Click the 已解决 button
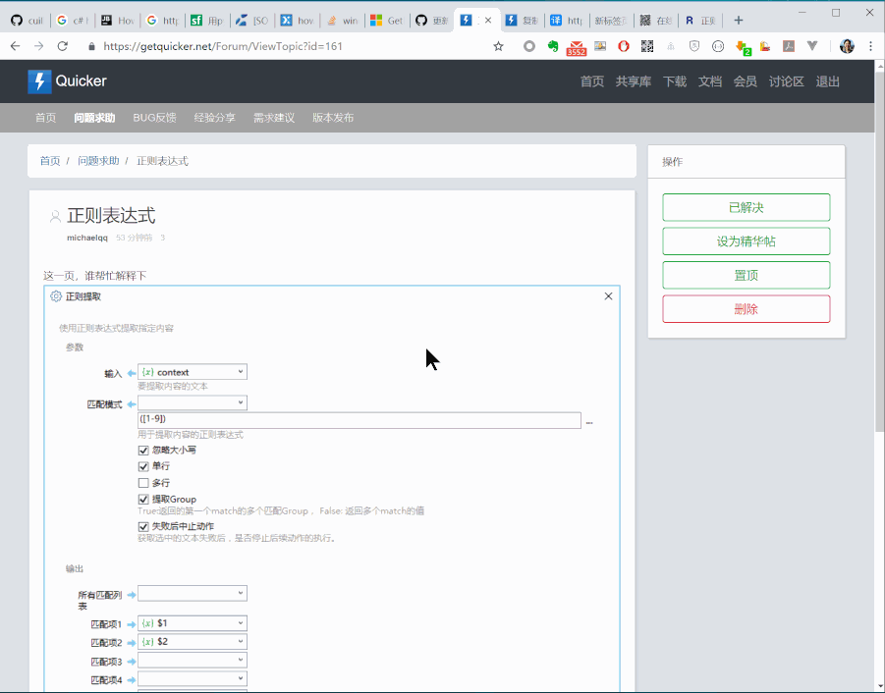The height and width of the screenshot is (693, 885). pyautogui.click(x=746, y=207)
